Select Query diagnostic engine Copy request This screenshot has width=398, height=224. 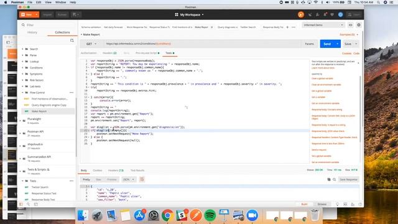tap(49, 105)
